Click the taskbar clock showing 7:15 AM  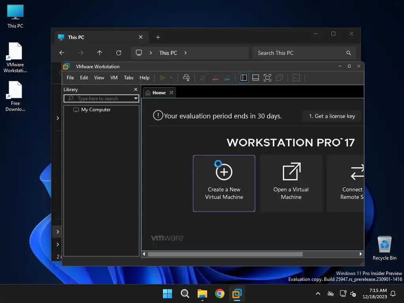(375, 294)
